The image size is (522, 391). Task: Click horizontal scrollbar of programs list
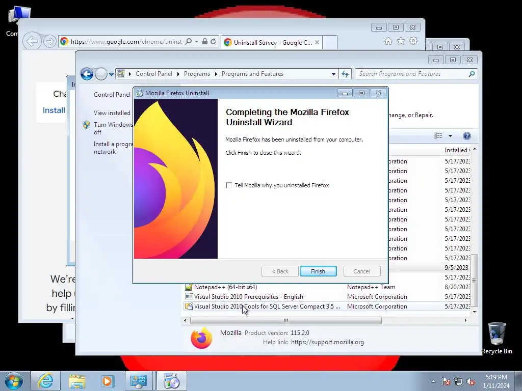[x=285, y=320]
